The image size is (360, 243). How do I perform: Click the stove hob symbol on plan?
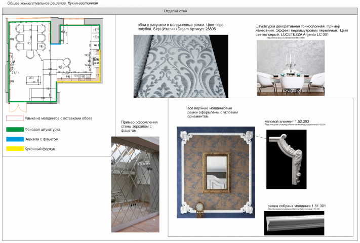tap(96, 61)
